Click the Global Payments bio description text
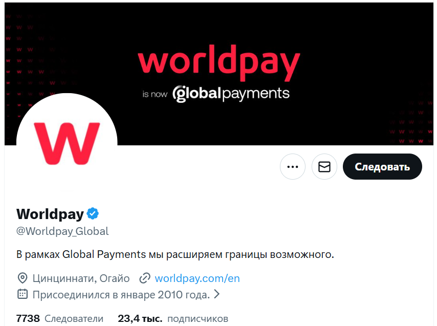Image resolution: width=437 pixels, height=326 pixels. (x=175, y=254)
